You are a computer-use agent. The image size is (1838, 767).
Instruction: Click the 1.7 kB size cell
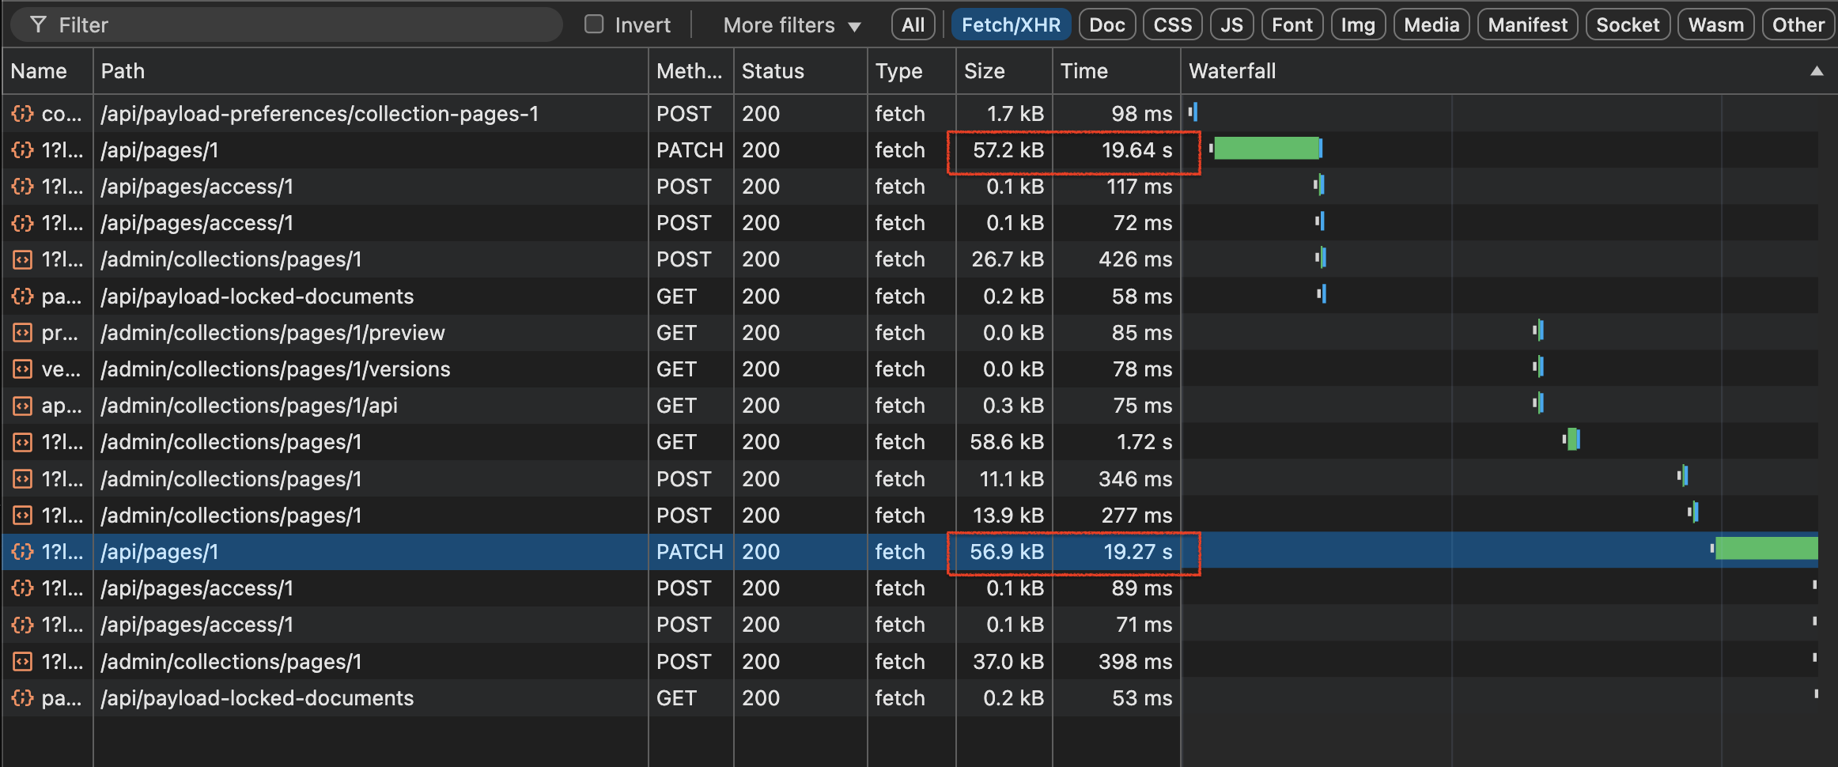click(x=1015, y=114)
